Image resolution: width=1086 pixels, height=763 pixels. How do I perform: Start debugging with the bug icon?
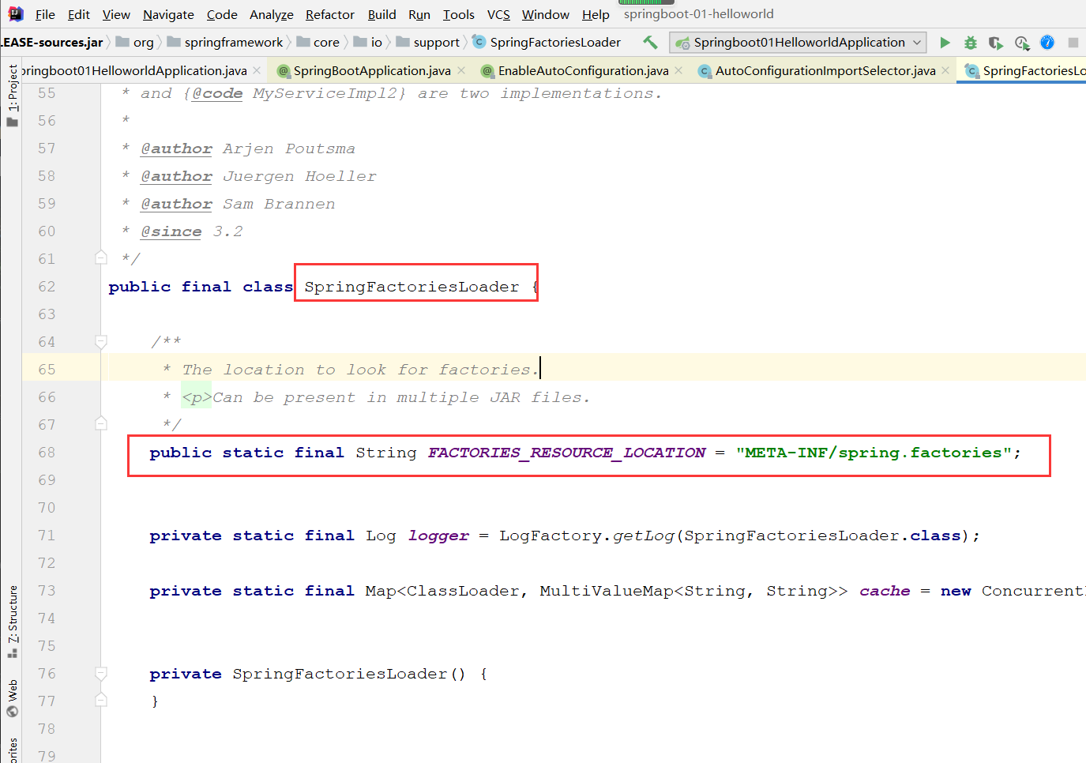(x=971, y=43)
